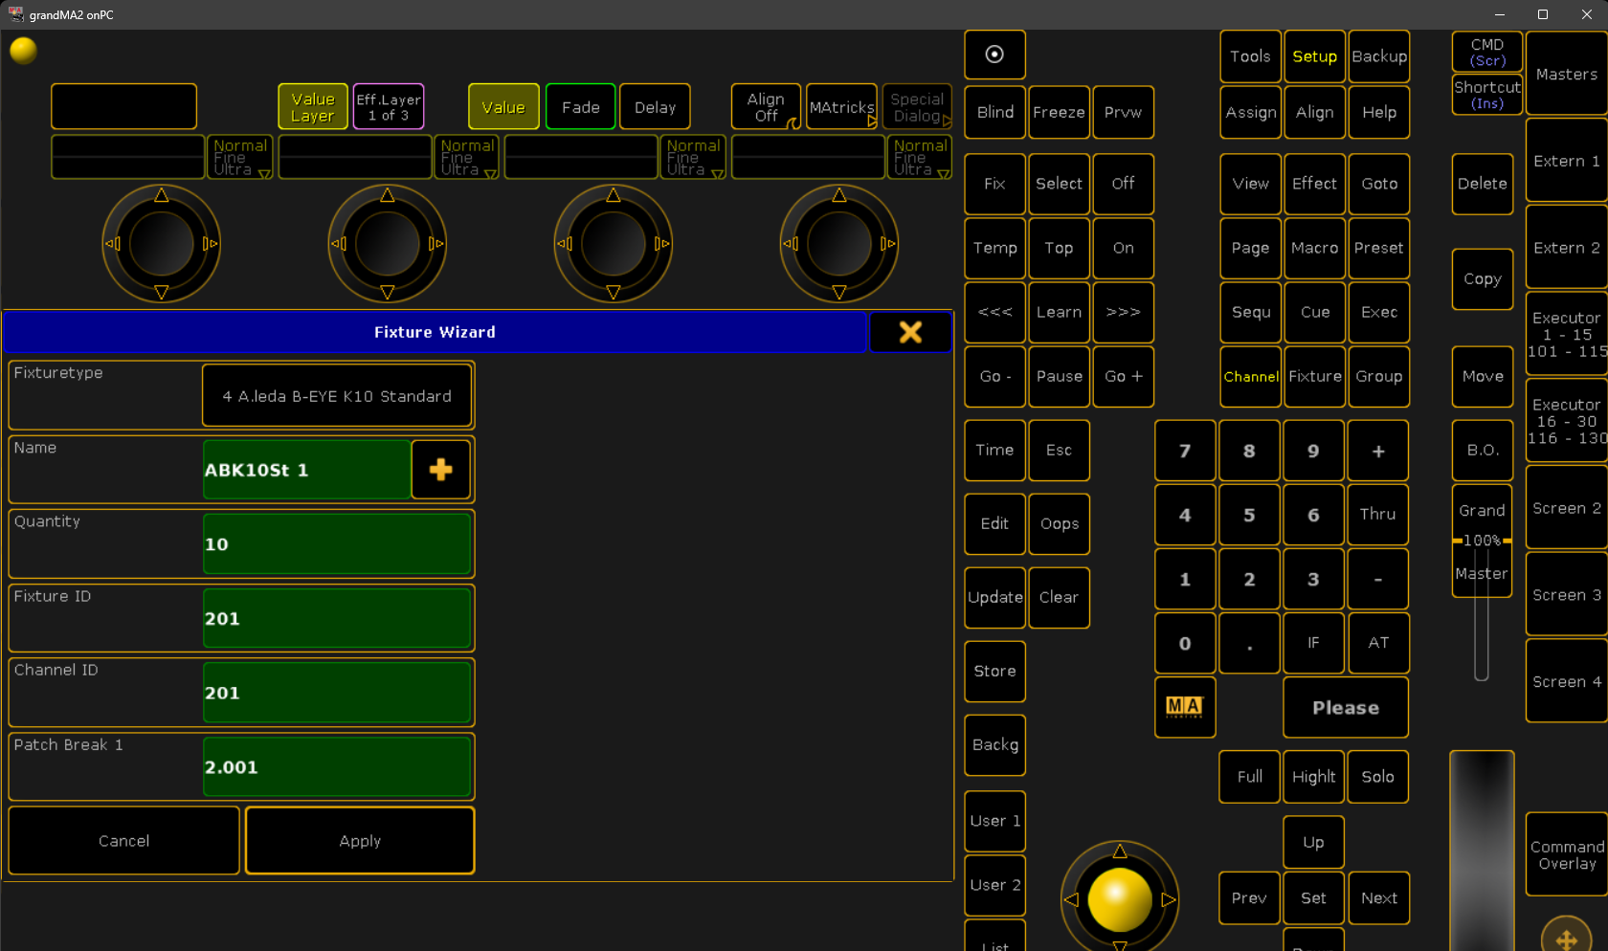Open the MAtricks options button

841,106
